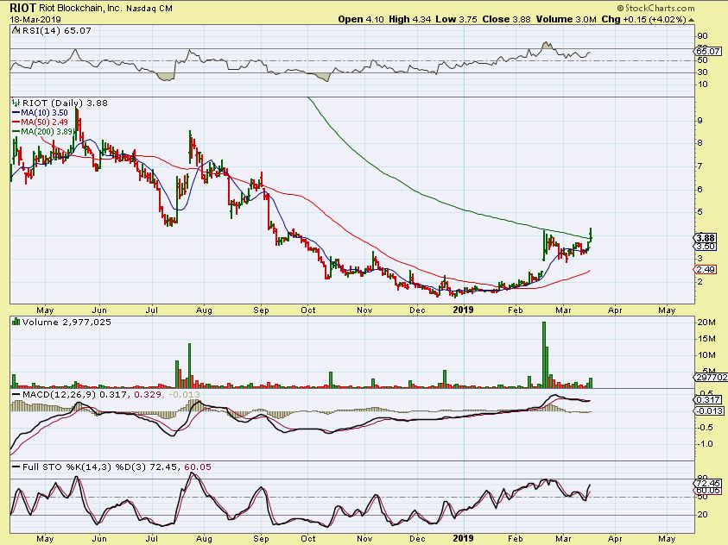The height and width of the screenshot is (545, 728).
Task: Click the RIOT (Daily) 3.88 legend label
Action: point(65,103)
